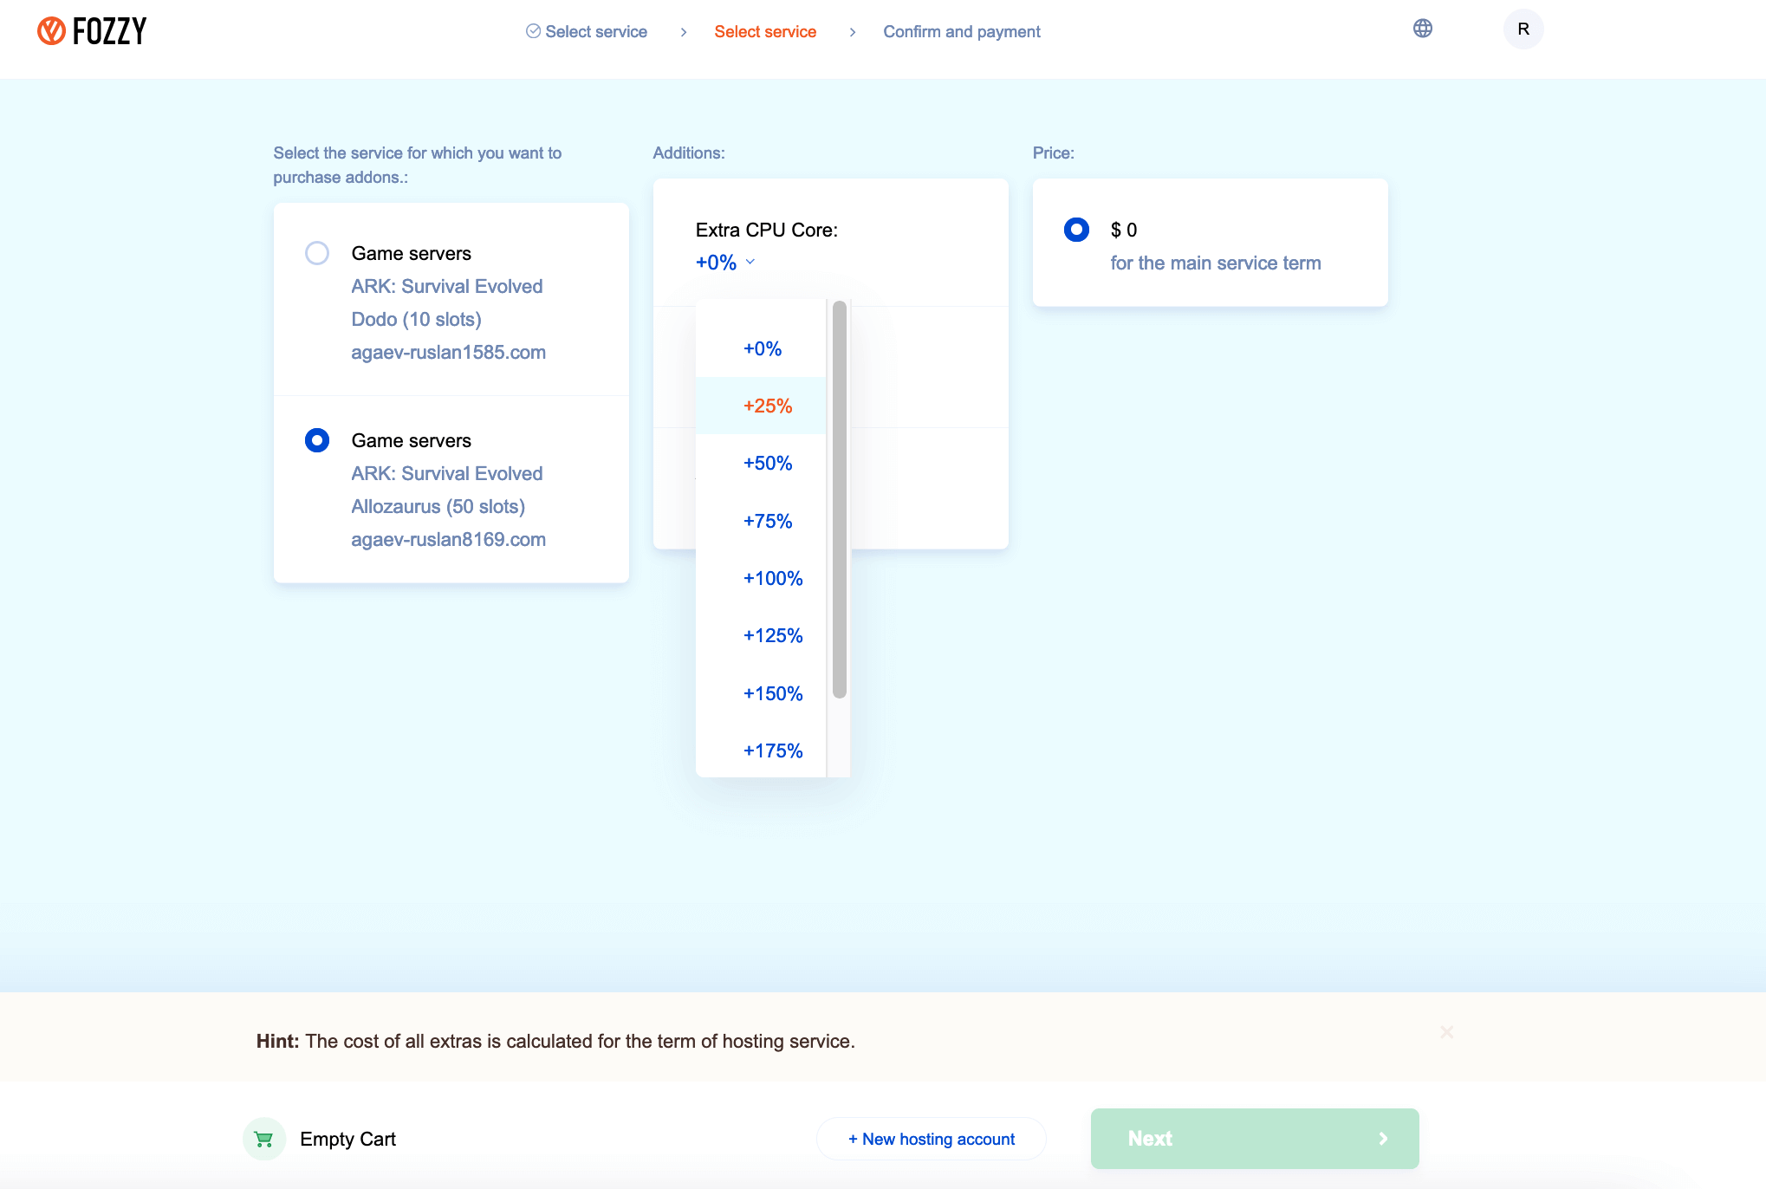Click the dropdown list scrollbar thumb

839,499
